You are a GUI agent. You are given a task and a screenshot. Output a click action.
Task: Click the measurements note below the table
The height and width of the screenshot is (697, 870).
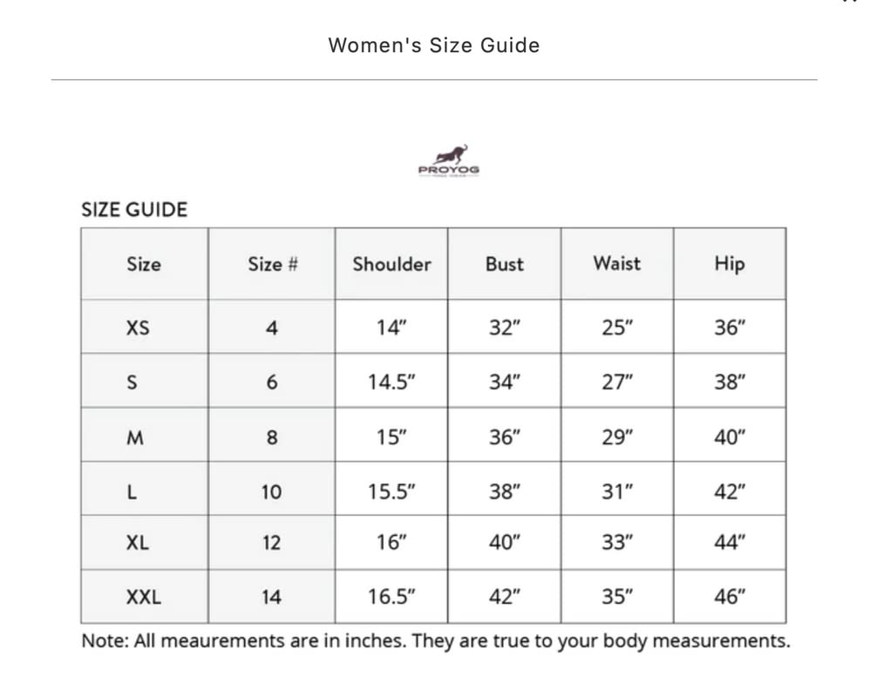pos(435,641)
